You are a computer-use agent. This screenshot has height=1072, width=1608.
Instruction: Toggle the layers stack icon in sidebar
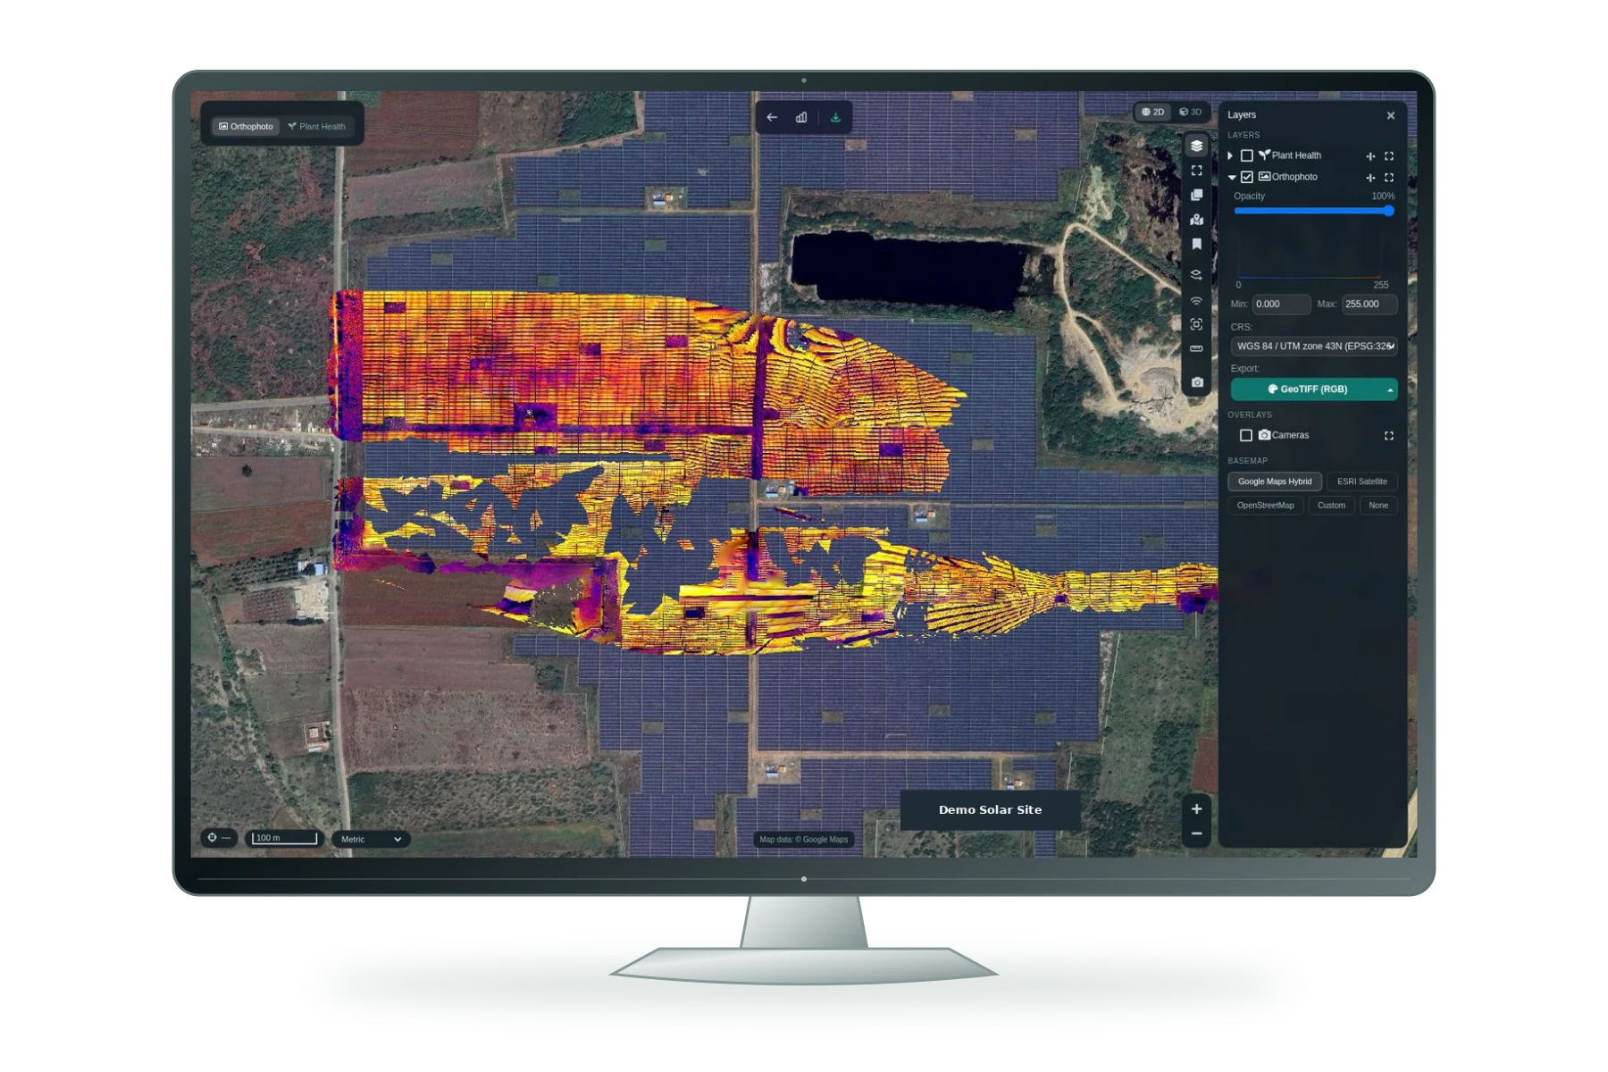(1196, 146)
